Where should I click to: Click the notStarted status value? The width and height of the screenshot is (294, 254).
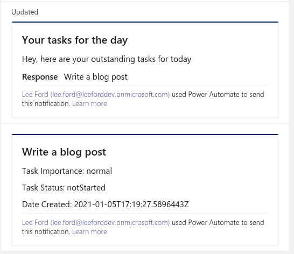[x=86, y=188]
